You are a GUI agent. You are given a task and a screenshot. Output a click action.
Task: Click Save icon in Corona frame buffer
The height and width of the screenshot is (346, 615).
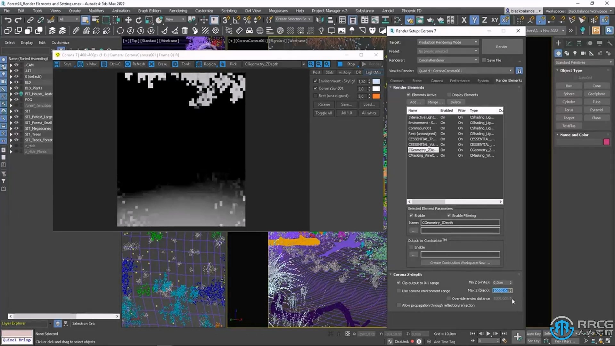(x=57, y=64)
